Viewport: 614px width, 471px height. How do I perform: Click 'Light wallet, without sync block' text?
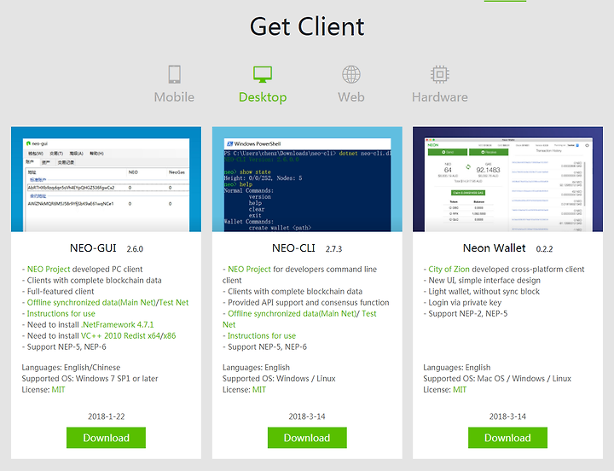click(x=484, y=292)
